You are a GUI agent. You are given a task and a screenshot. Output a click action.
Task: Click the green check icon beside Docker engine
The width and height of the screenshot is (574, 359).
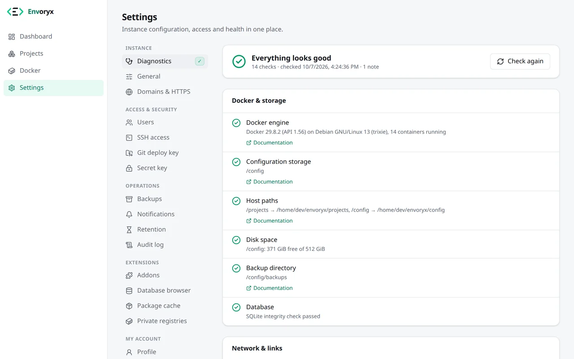coord(236,123)
